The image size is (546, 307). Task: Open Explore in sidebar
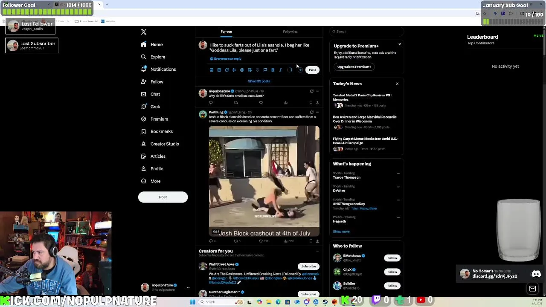pos(153,57)
